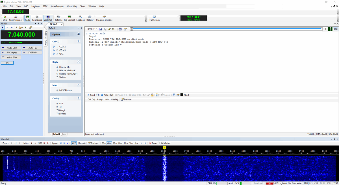Select the 40m band button
This screenshot has width=339, height=185.
[109, 143]
